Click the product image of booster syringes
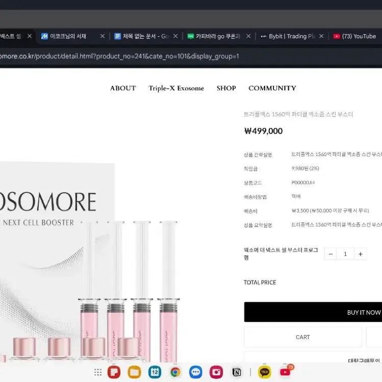Viewport: 382px width, 382px height. (x=90, y=262)
